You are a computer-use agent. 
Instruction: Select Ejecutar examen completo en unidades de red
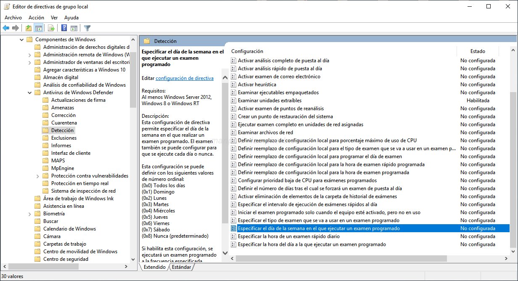(x=300, y=125)
